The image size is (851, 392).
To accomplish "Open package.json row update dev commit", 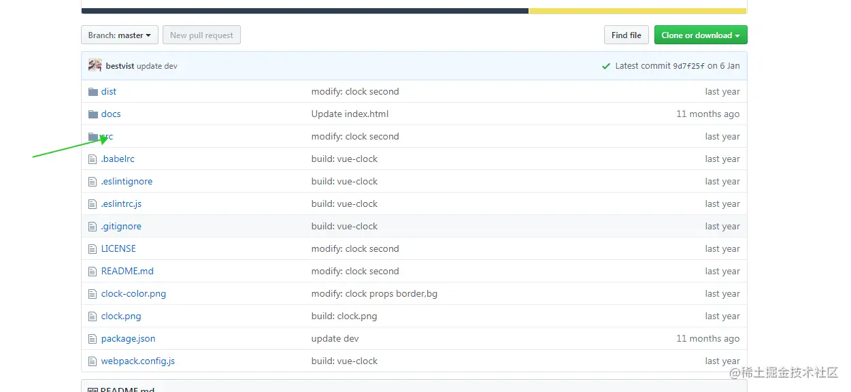I will [335, 339].
